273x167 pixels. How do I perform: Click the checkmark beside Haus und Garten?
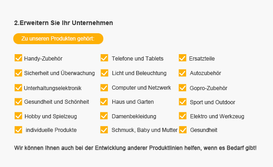pos(104,101)
